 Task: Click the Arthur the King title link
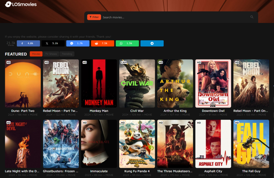(x=175, y=111)
